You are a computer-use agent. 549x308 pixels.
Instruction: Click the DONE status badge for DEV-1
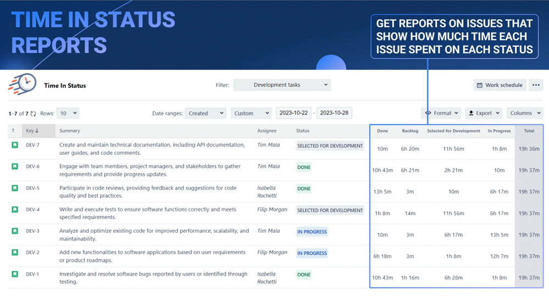[304, 275]
